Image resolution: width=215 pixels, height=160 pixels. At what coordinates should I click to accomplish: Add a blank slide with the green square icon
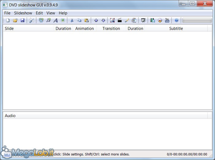[63, 21]
